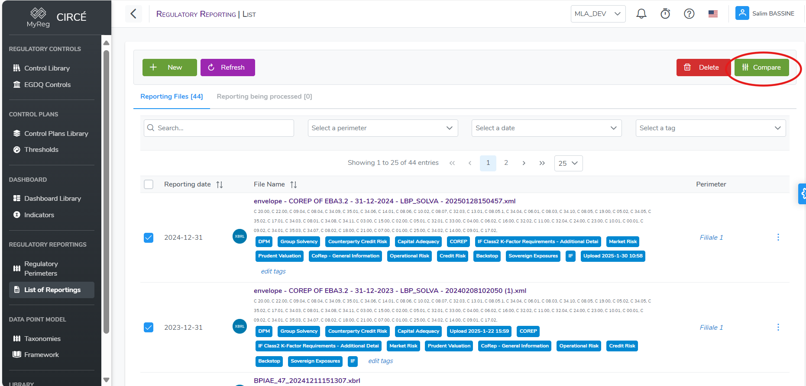The height and width of the screenshot is (386, 806).
Task: Open the help question mark icon
Action: [x=689, y=14]
